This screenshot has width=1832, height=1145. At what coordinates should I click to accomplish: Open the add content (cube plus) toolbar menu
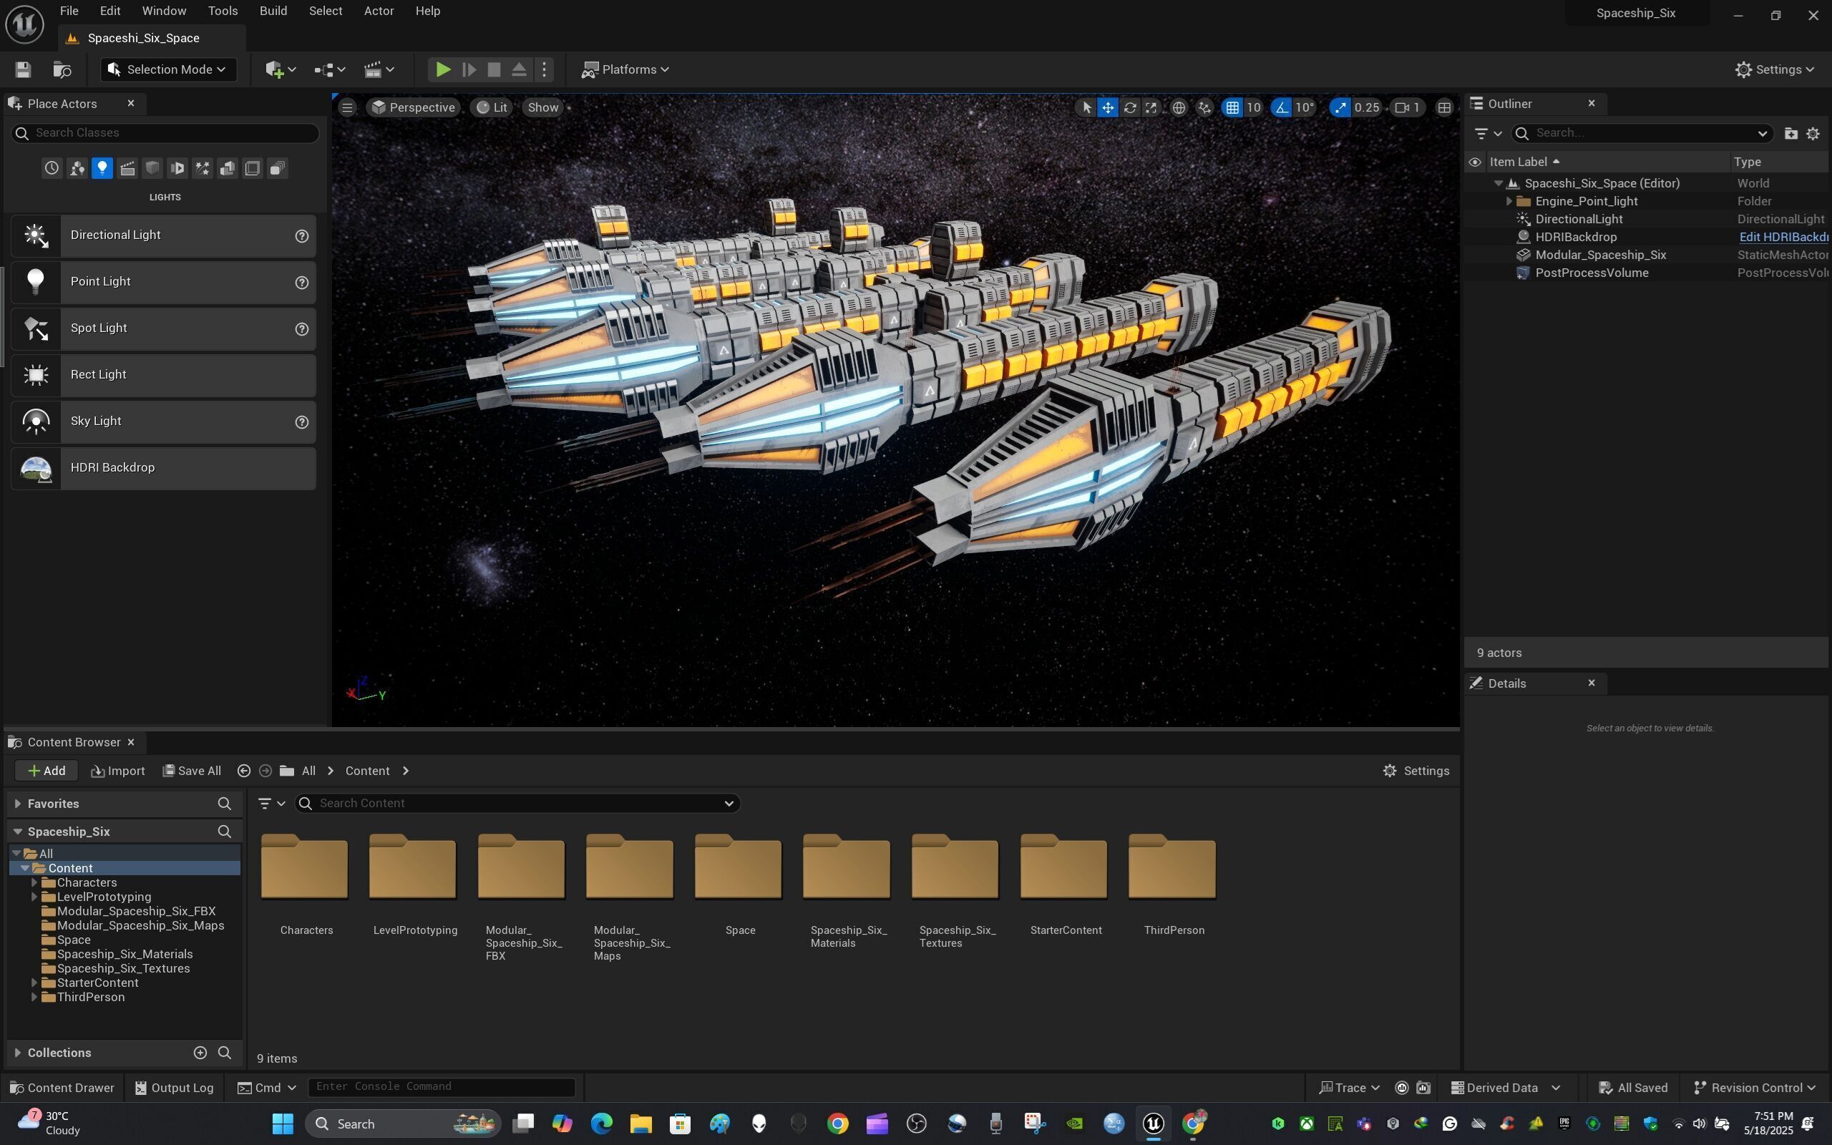280,69
